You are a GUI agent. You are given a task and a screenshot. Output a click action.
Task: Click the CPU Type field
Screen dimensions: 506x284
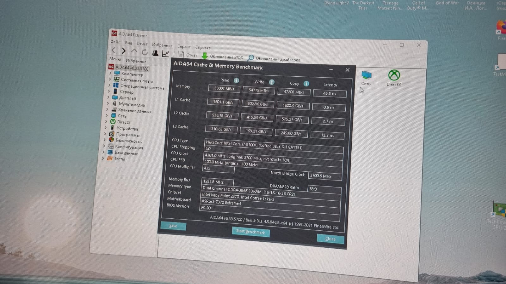tap(274, 145)
